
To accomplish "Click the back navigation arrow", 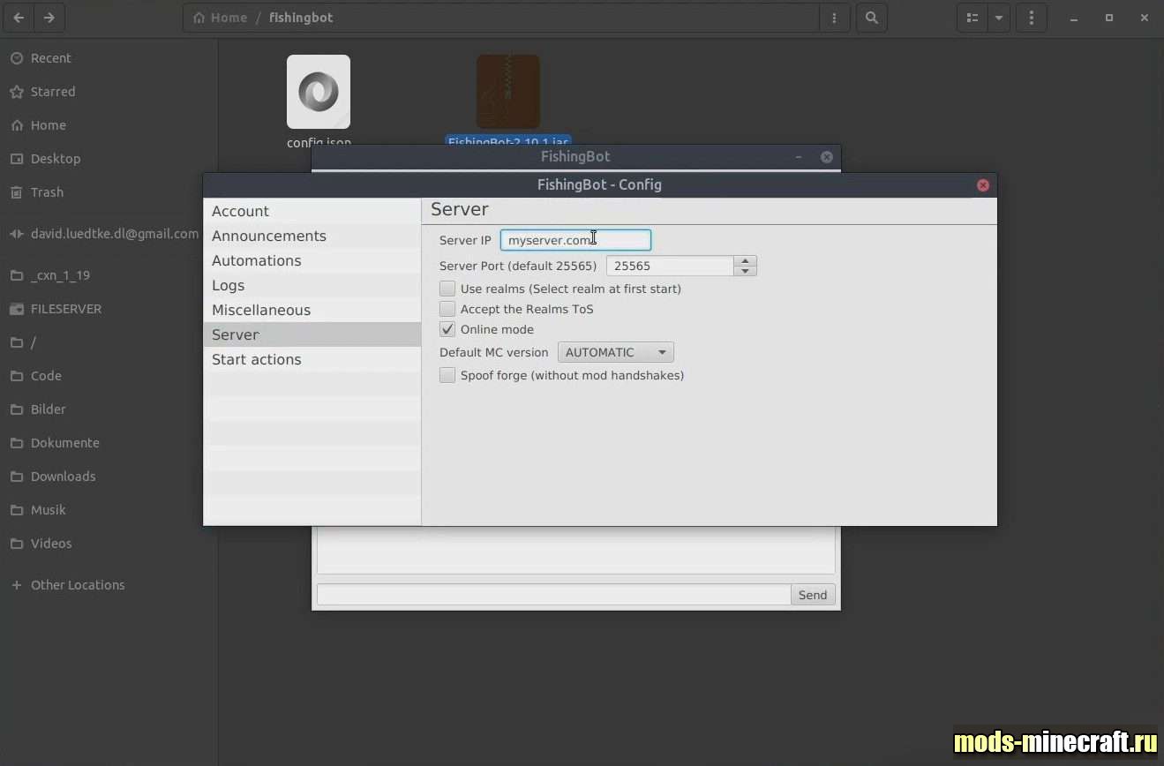I will point(19,18).
